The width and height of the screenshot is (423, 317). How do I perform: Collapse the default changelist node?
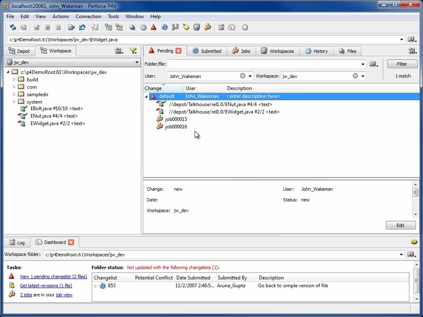pos(147,97)
